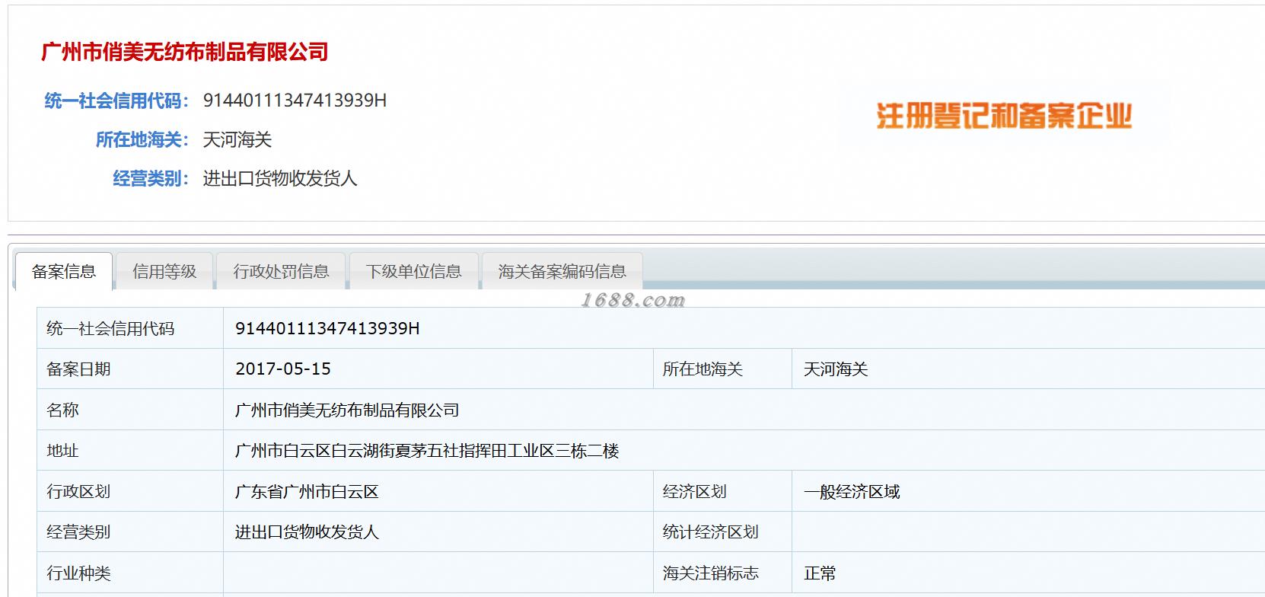The image size is (1265, 597).
Task: Click table cell 广州市俏美无纺布制品有限公司
Action: (x=347, y=410)
